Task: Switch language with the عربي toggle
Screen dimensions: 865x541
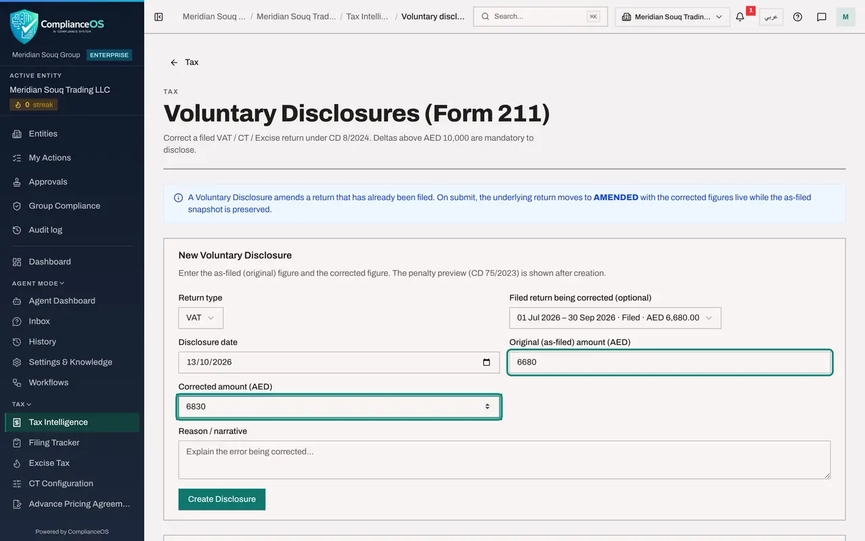Action: [x=771, y=17]
